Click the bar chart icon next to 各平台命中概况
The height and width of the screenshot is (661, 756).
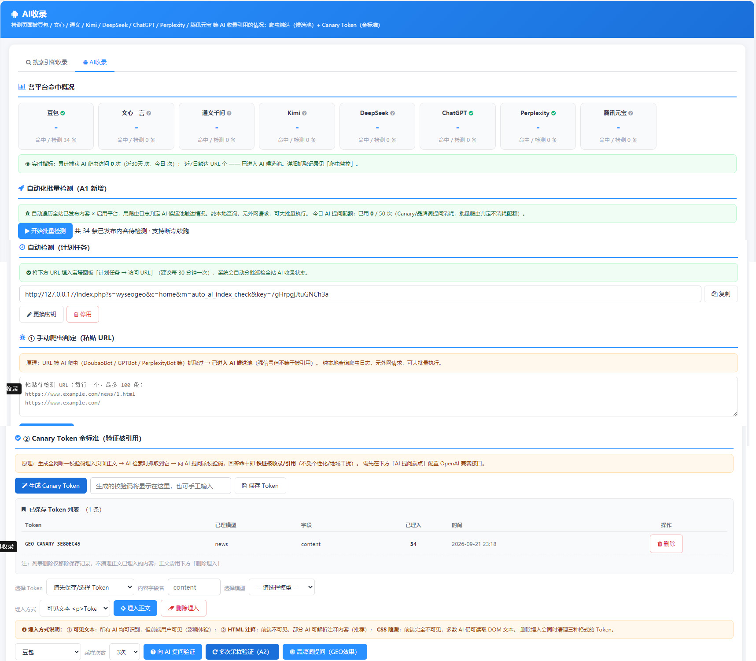pyautogui.click(x=22, y=87)
